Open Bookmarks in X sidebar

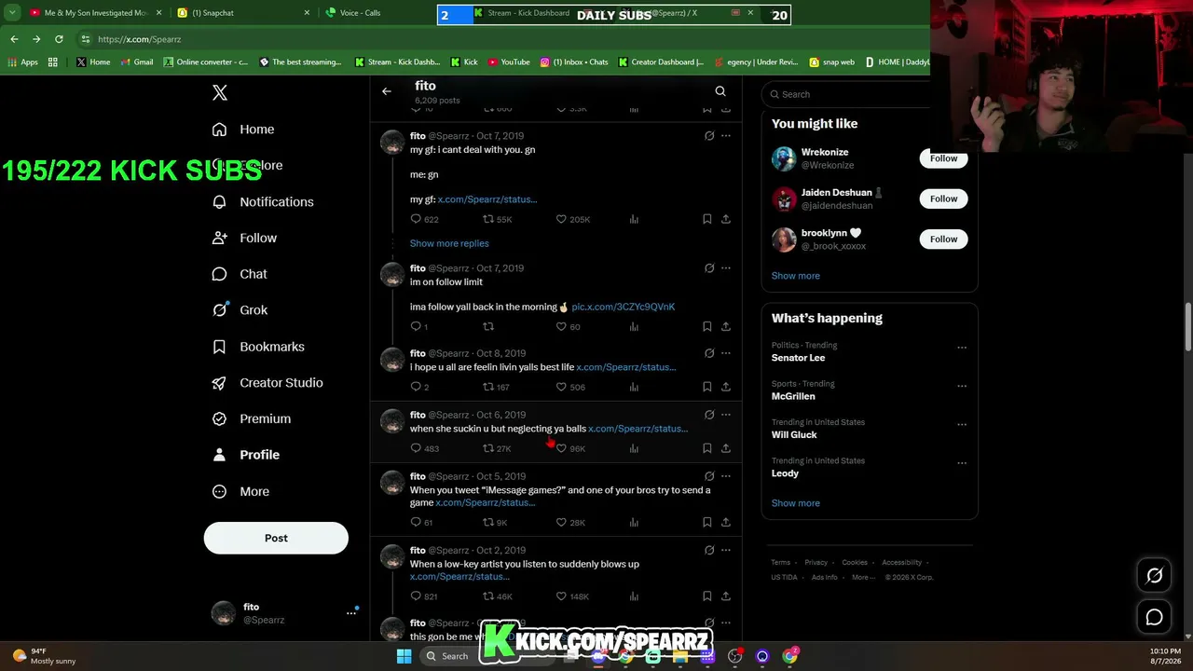[258, 347]
